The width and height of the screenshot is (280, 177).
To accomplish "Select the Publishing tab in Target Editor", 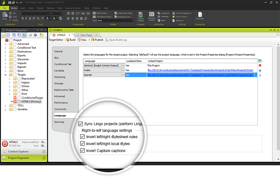I will 60,77.
